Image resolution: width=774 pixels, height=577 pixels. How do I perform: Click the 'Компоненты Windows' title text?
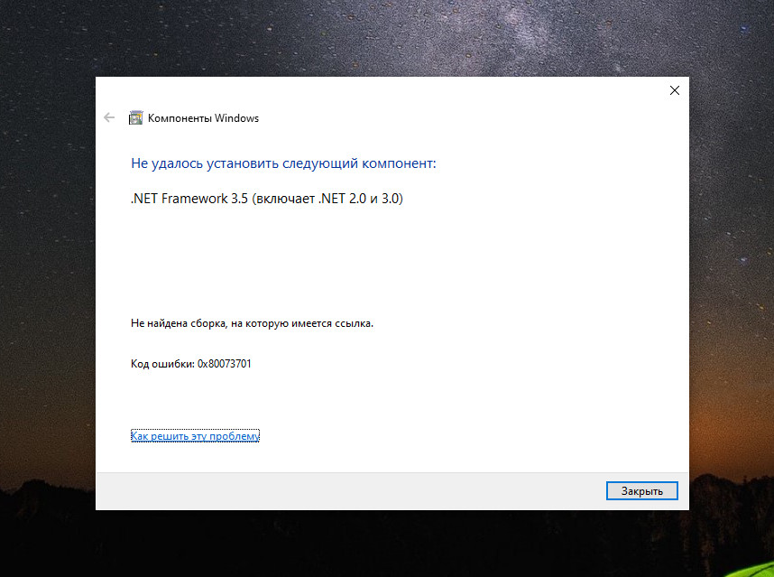[203, 118]
